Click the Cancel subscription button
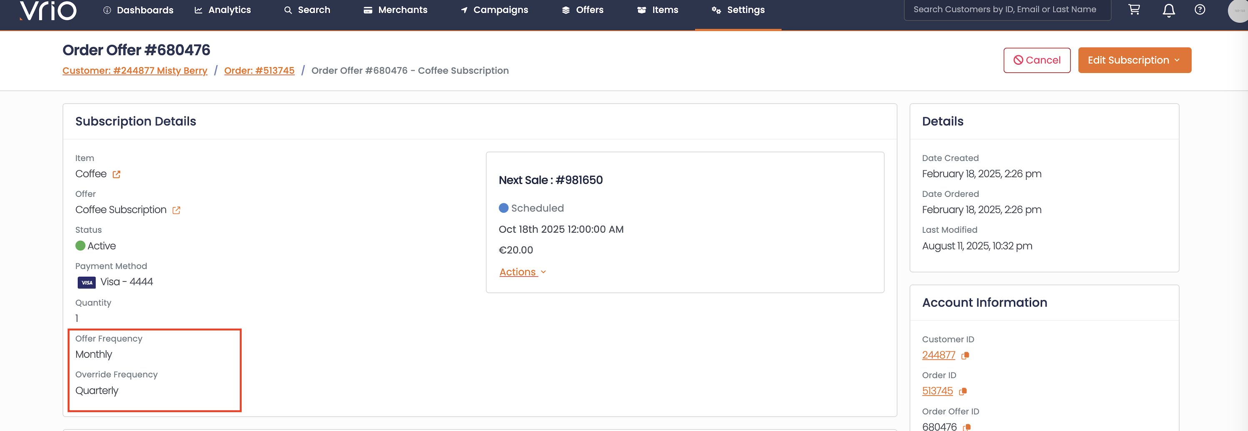Image resolution: width=1248 pixels, height=431 pixels. [x=1037, y=60]
